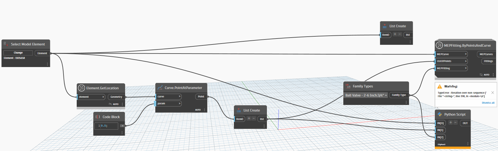Remove input with minus on Python Script
The width and height of the screenshot is (498, 151).
(x=455, y=122)
